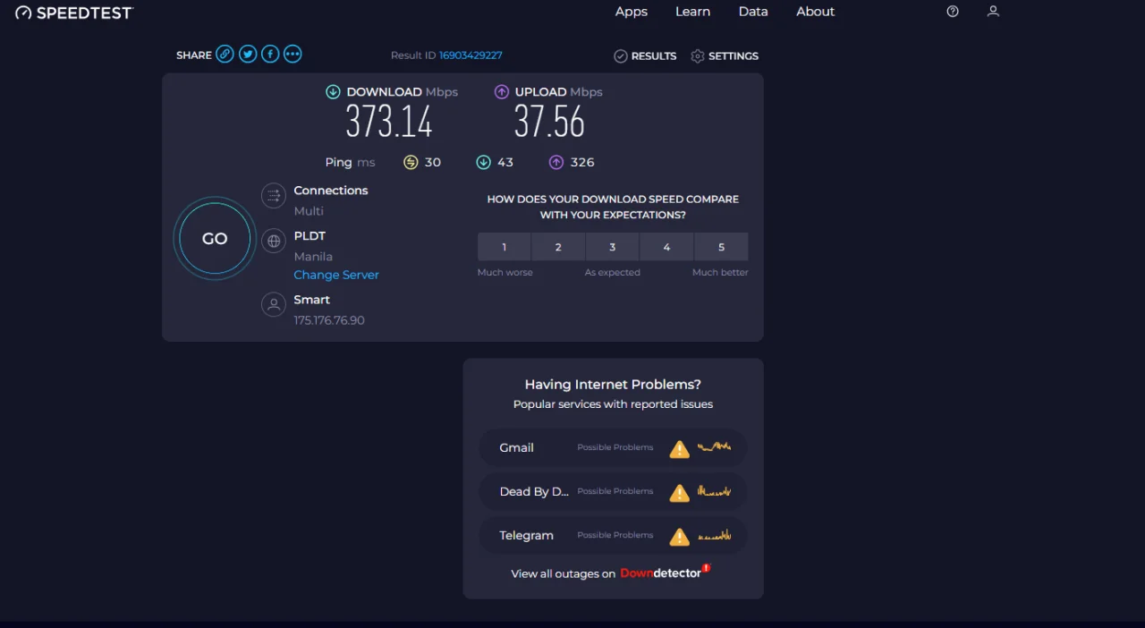Image resolution: width=1145 pixels, height=628 pixels.
Task: Open the About menu
Action: [816, 12]
